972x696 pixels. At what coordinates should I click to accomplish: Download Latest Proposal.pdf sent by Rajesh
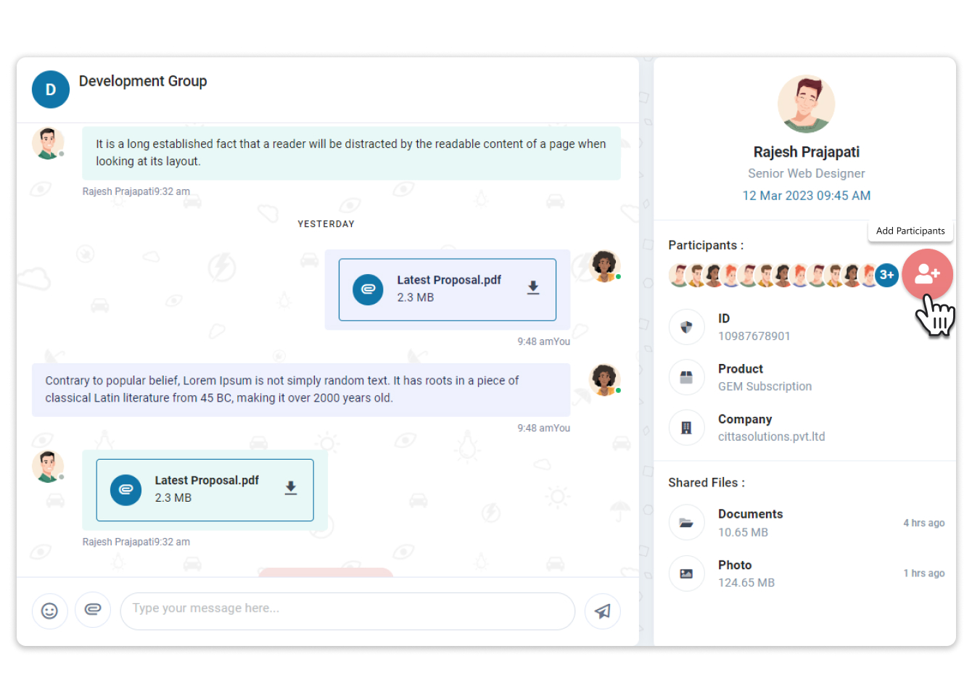point(290,489)
